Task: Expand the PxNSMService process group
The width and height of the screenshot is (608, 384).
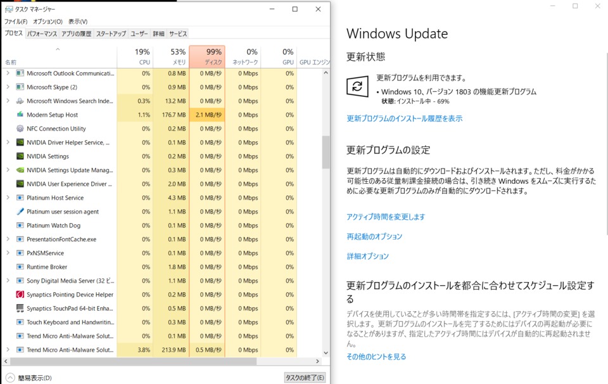Action: coord(8,253)
